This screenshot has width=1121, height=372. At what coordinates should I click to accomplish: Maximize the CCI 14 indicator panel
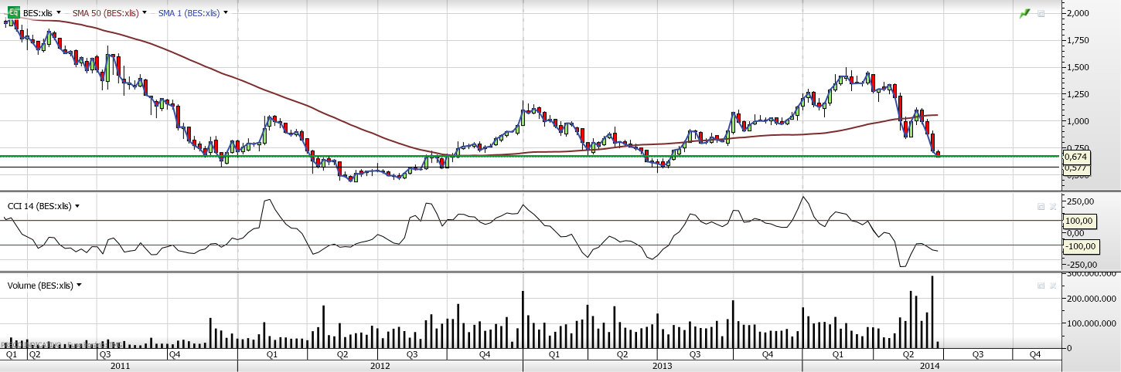[x=1041, y=206]
